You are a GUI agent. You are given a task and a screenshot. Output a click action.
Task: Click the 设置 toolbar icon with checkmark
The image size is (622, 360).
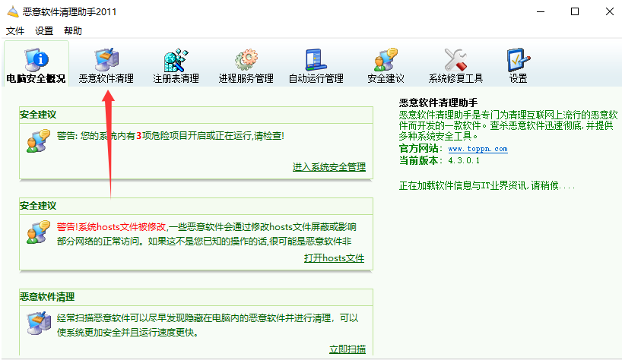(519, 60)
